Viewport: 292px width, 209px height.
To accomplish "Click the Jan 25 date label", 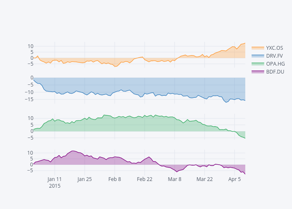I will pyautogui.click(x=85, y=179).
